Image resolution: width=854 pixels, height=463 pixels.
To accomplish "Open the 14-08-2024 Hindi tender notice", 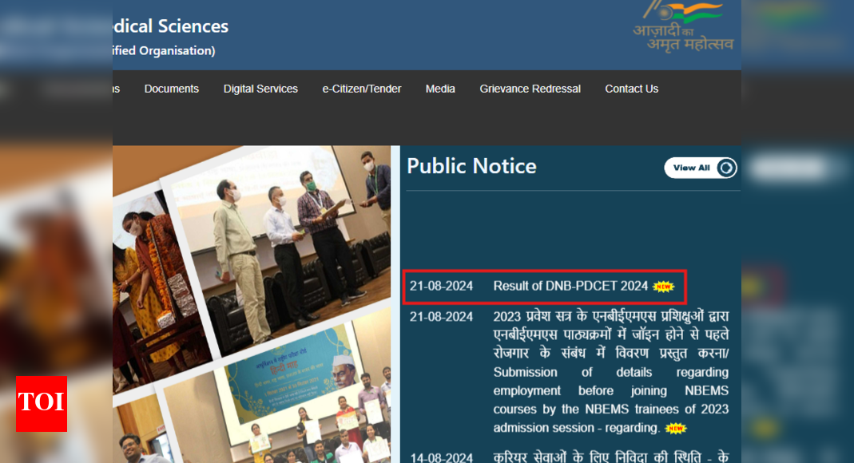I will coord(610,457).
